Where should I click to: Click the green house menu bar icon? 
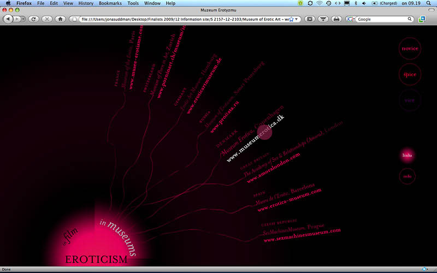pos(300,3)
